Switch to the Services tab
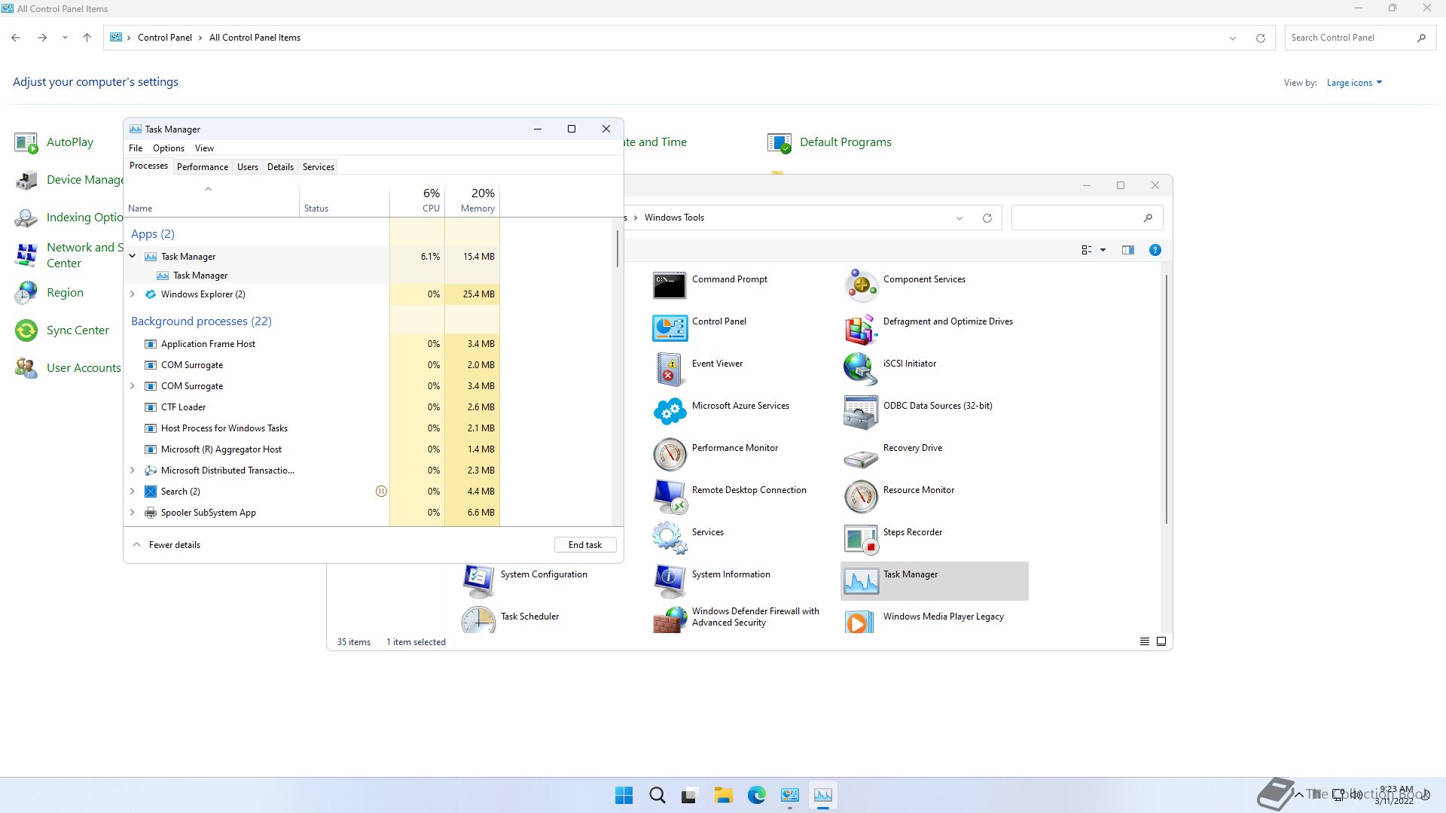 click(319, 167)
